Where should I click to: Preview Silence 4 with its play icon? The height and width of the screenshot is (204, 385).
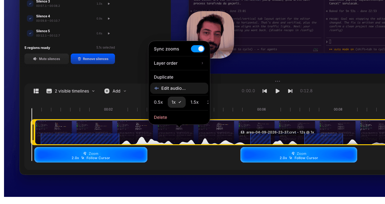(x=109, y=19)
